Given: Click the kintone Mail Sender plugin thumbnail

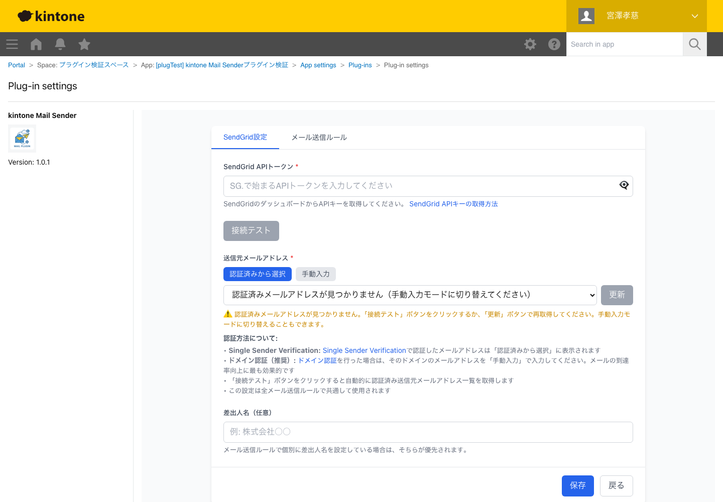Looking at the screenshot, I should click(22, 139).
